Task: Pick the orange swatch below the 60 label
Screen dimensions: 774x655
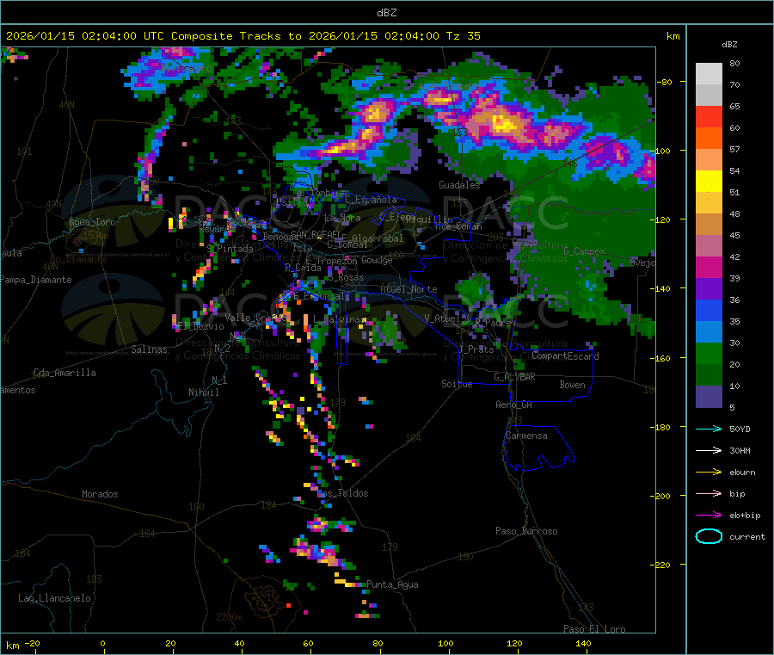Action: tap(709, 139)
